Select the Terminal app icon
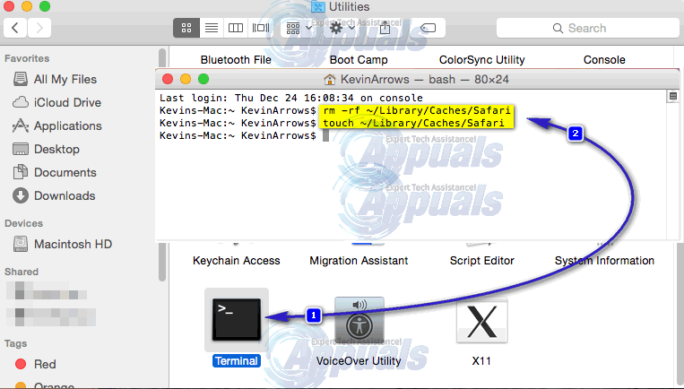684x389 pixels. pyautogui.click(x=237, y=320)
